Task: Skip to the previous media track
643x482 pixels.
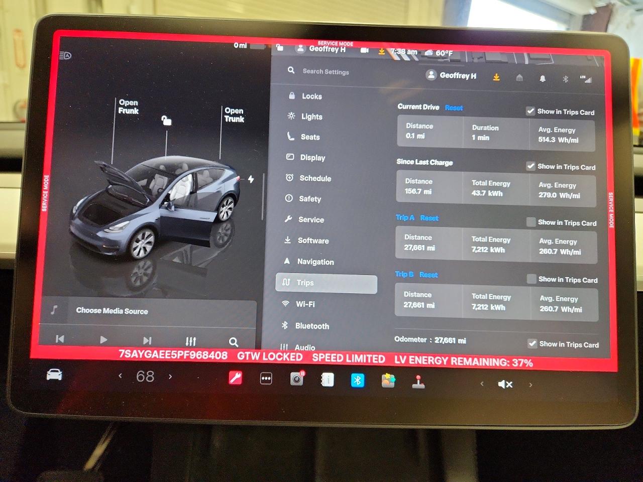Action: [60, 339]
